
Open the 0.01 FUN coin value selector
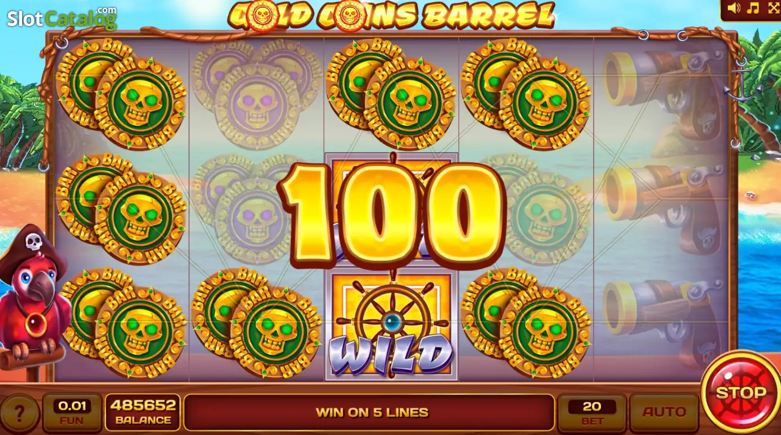point(72,412)
